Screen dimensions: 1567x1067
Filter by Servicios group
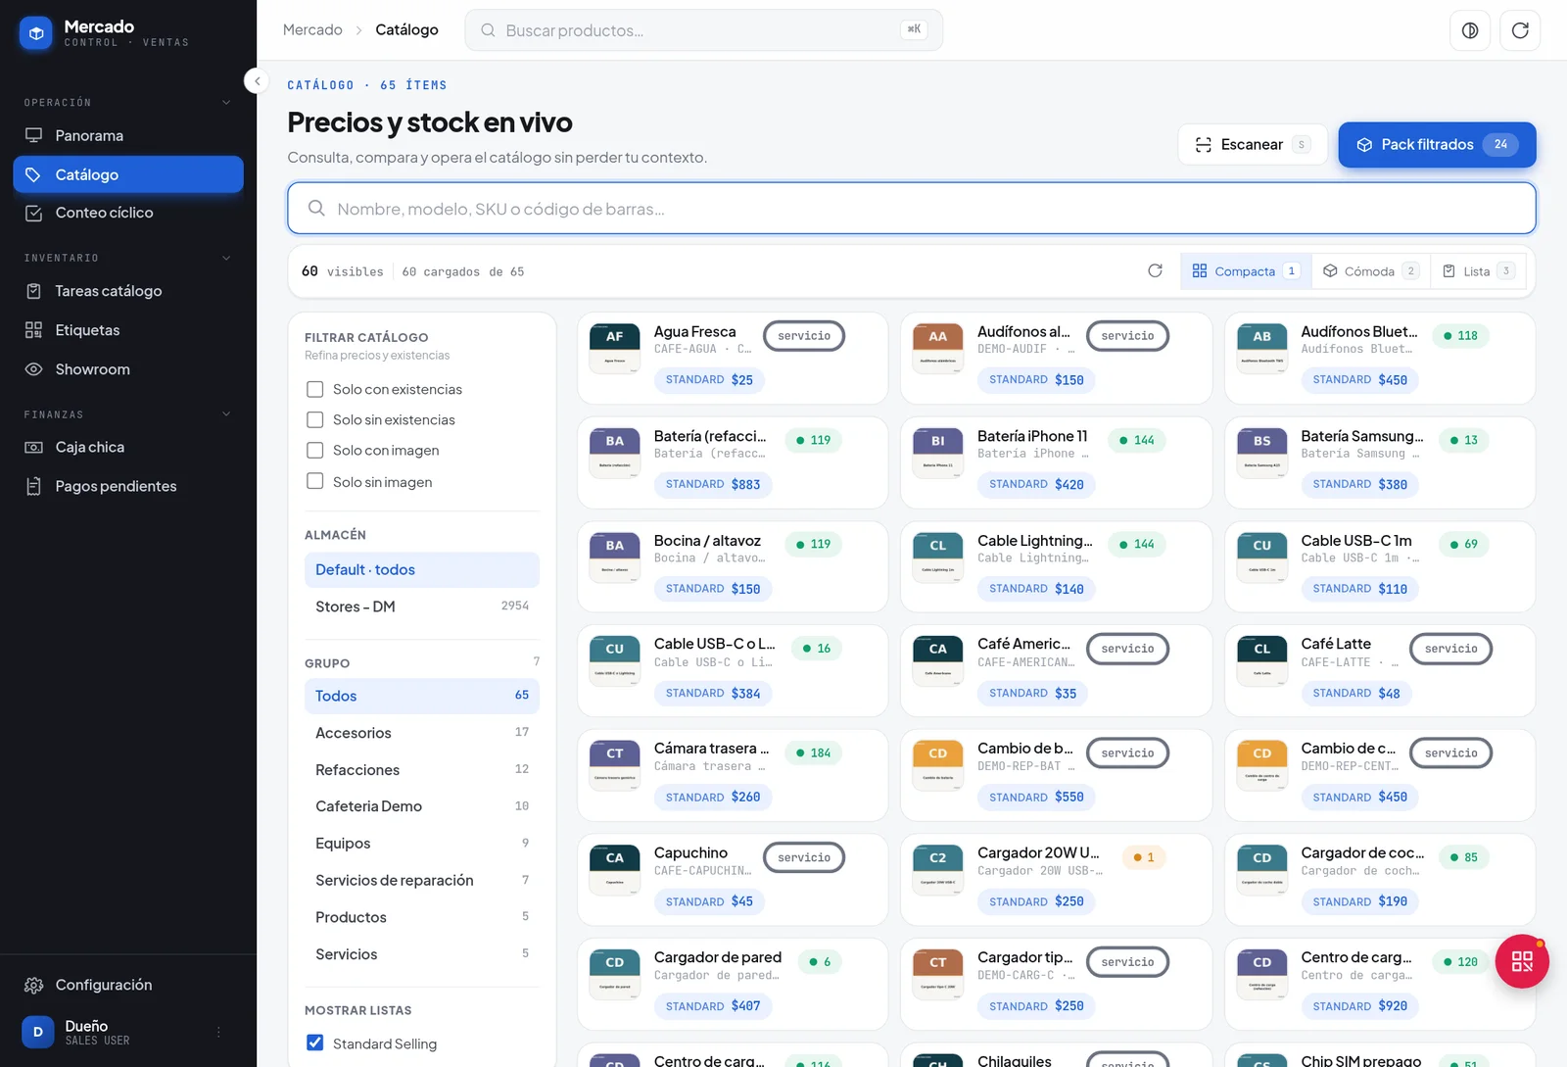[422, 954]
